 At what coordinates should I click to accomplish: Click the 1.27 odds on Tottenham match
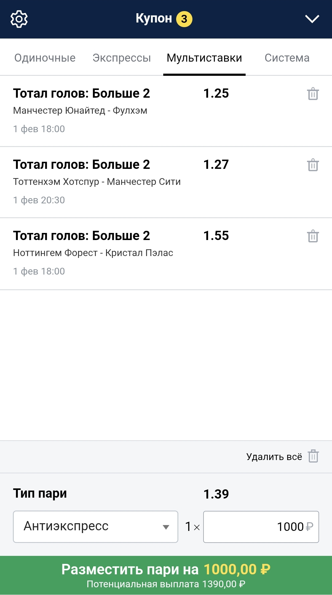(x=216, y=165)
